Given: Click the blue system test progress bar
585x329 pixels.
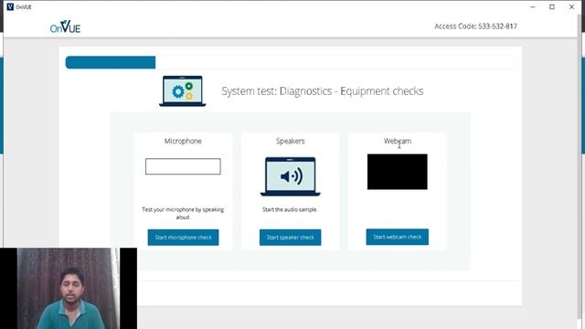Looking at the screenshot, I should pyautogui.click(x=111, y=62).
